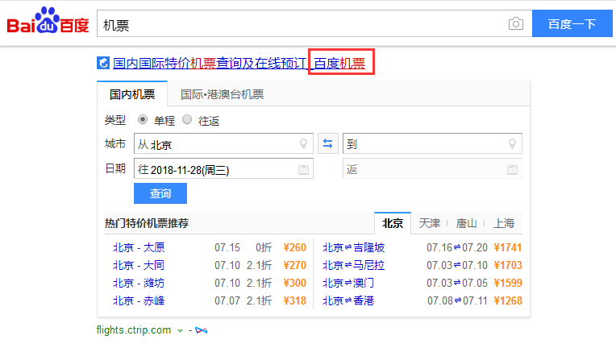The height and width of the screenshot is (348, 616).
Task: Click price ¥300 for 潍坊
Action: click(x=294, y=283)
